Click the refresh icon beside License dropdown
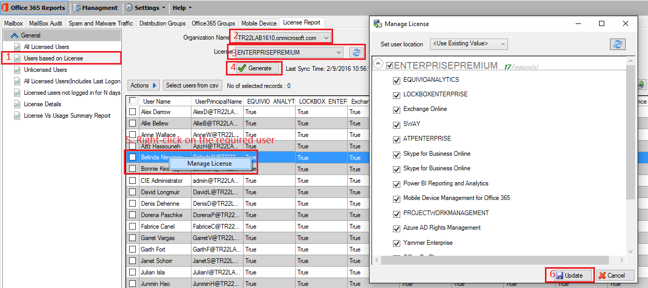Image resolution: width=648 pixels, height=288 pixels. [x=356, y=53]
